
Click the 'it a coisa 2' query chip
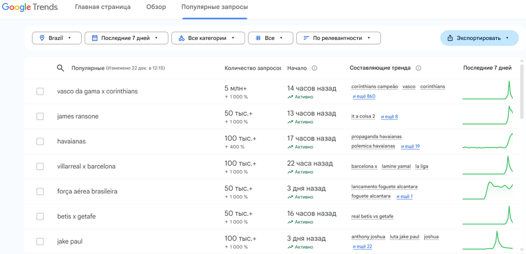[x=363, y=116]
